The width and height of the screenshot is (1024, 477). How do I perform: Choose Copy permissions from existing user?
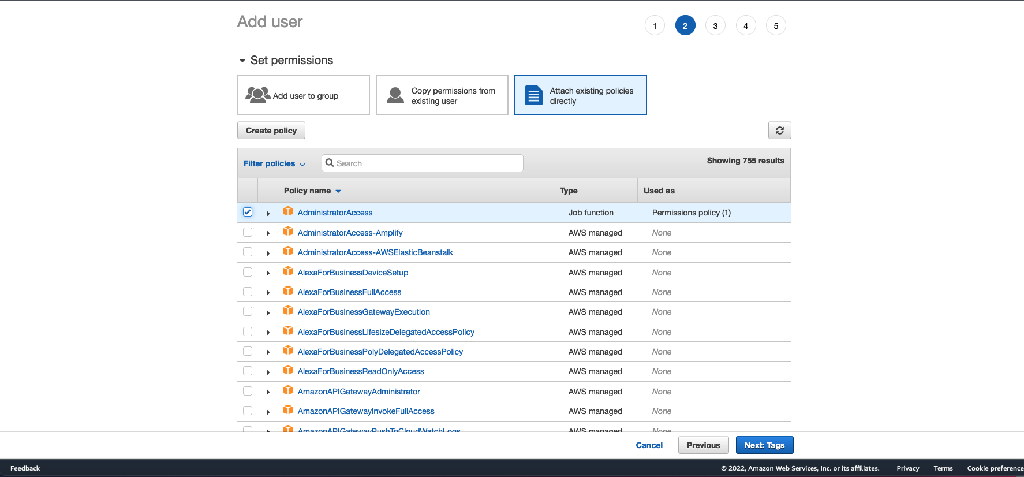[442, 95]
